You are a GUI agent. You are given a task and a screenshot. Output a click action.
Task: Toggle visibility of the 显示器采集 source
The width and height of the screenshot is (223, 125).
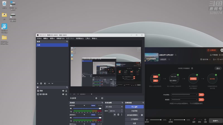[x=63, y=94]
